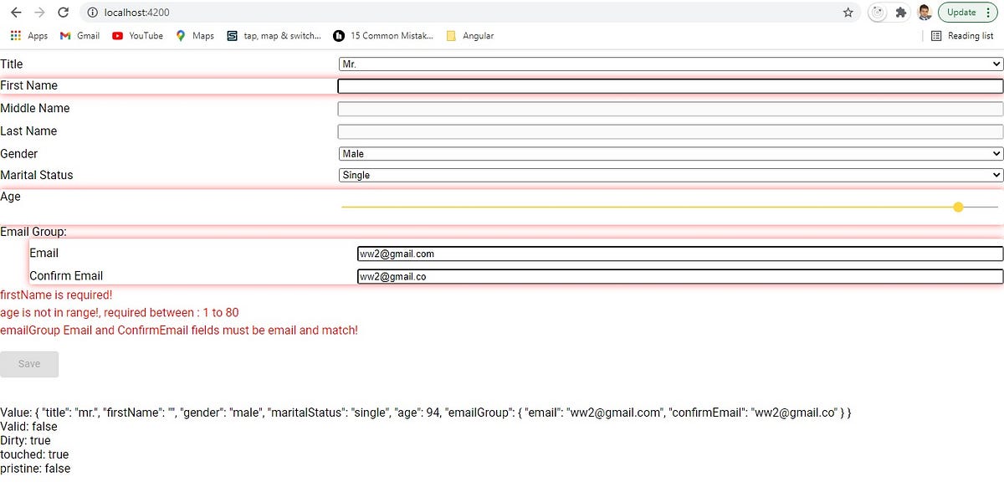Open the browser extensions puzzle icon
Viewport: 1004px width, 487px height.
pos(900,13)
